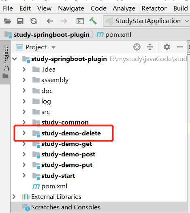Select pom.xml in the project tree
Viewport: 190px width, 213px height.
point(54,186)
